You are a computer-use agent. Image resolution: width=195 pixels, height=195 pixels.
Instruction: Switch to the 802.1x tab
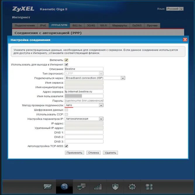coord(77,25)
